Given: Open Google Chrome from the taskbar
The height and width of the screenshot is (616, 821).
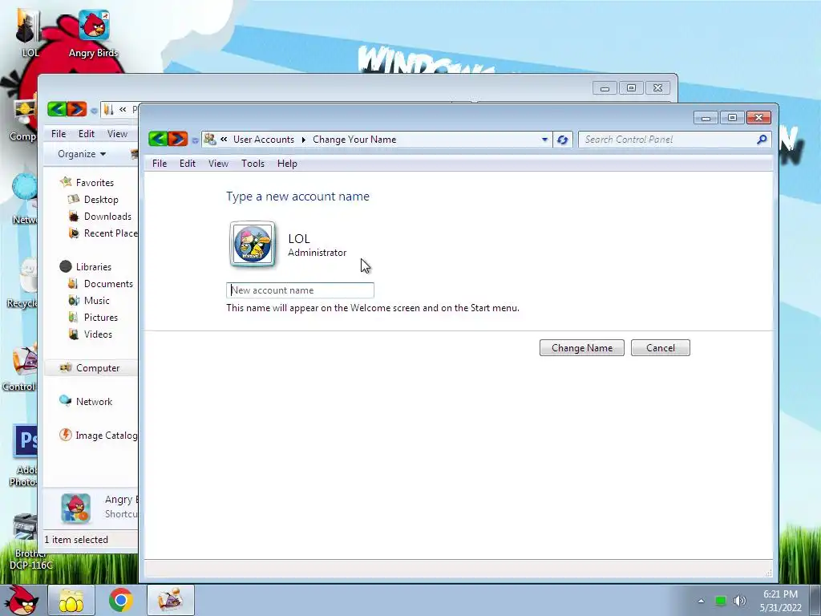Looking at the screenshot, I should pos(120,600).
